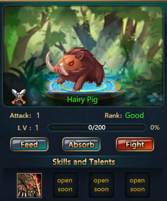Screen dimensions: 167x201
Task: Start battle with the Fight button
Action: (x=135, y=144)
